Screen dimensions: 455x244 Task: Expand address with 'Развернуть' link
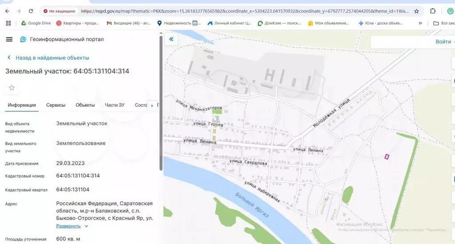(72, 226)
